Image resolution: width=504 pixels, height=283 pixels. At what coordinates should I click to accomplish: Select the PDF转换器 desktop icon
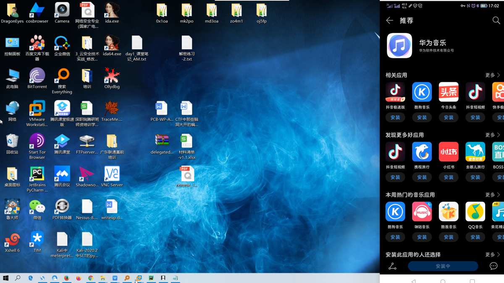click(62, 209)
